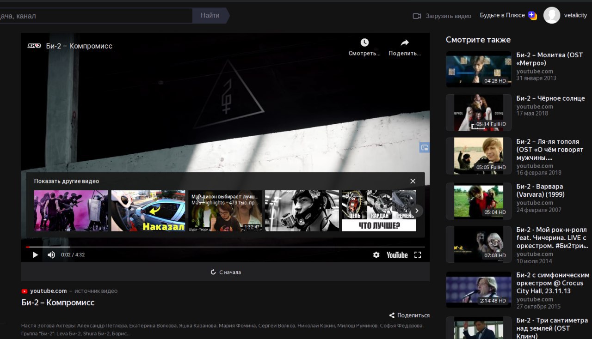The width and height of the screenshot is (592, 339).
Task: Click the 'Найти' search button
Action: 210,16
